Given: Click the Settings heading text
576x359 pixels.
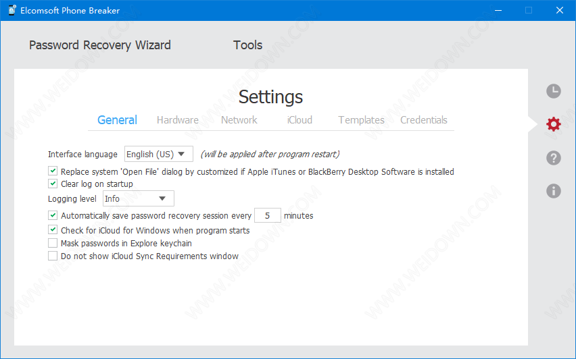Looking at the screenshot, I should (270, 97).
